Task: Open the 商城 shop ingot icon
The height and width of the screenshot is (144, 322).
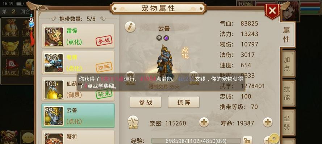Action: pos(10,48)
